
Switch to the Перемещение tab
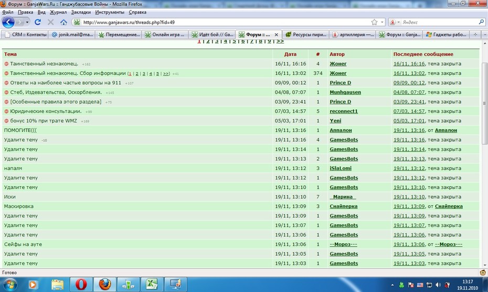[119, 35]
